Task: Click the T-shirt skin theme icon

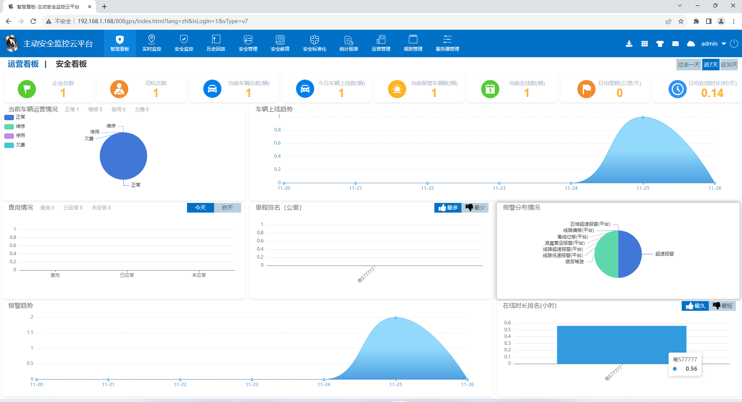Action: coord(660,44)
